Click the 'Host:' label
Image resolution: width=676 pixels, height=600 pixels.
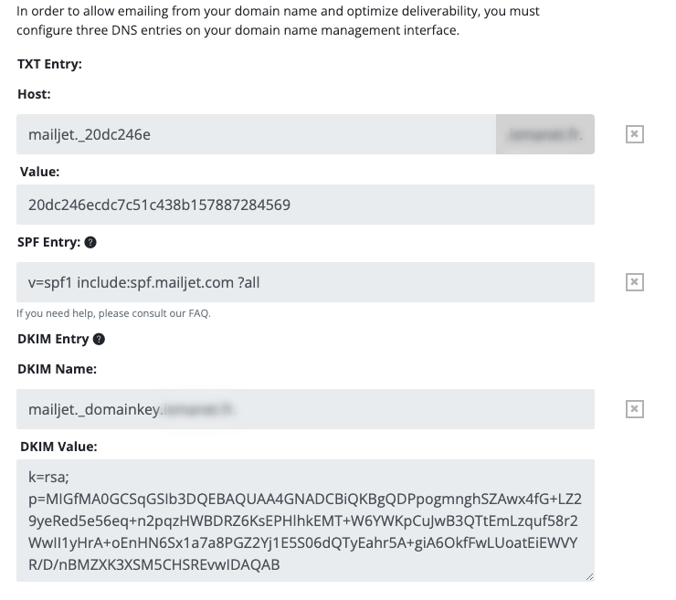click(34, 94)
